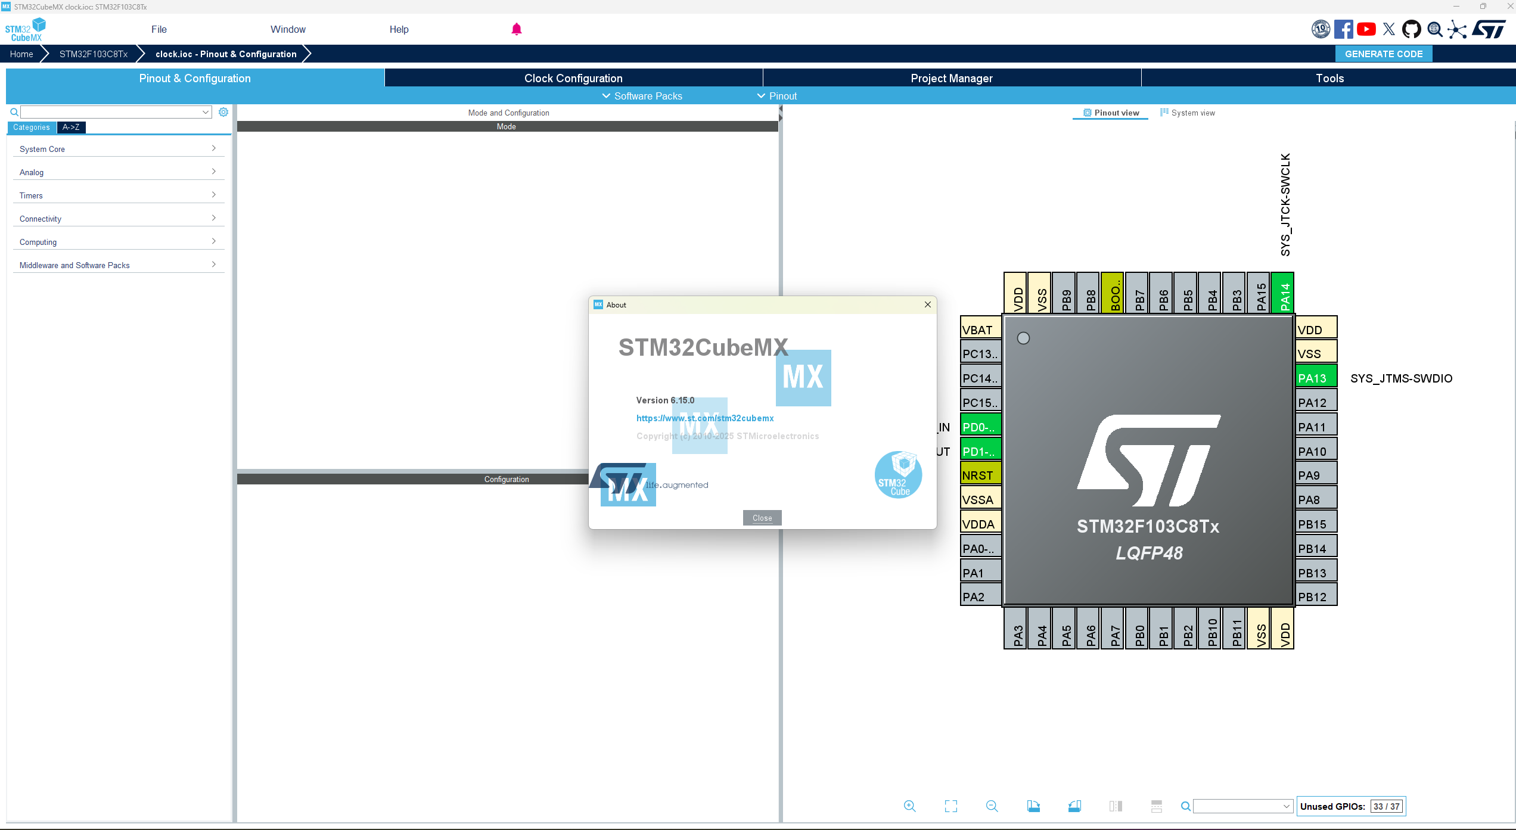
Task: Follow the st.com/stm32cubemx link
Action: [705, 418]
